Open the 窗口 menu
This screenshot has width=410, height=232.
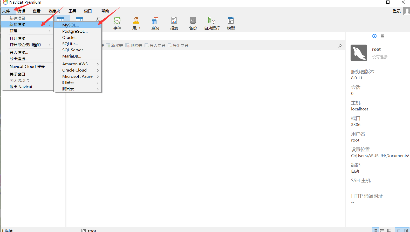[x=88, y=11]
